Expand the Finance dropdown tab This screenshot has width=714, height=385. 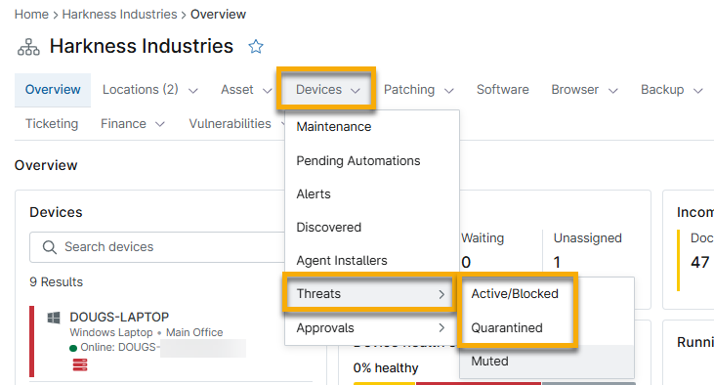pyautogui.click(x=132, y=124)
